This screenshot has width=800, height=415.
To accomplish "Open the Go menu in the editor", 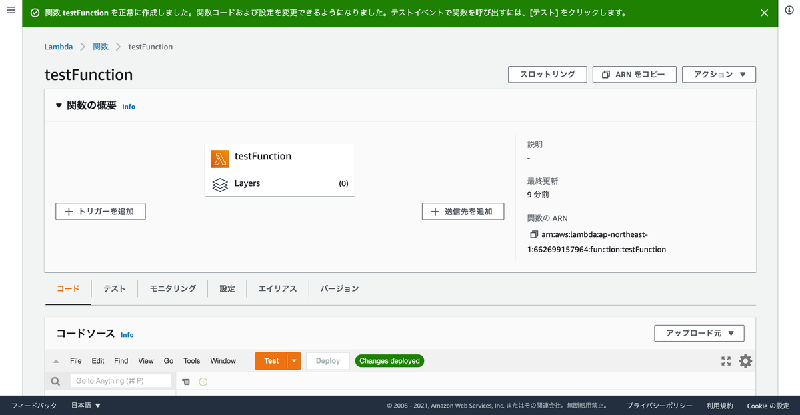I will (x=169, y=361).
